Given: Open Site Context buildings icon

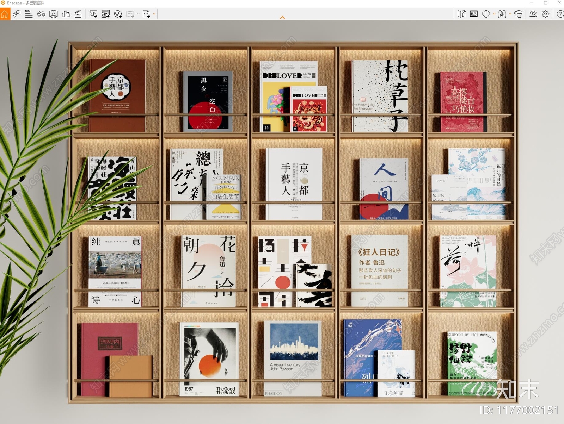Looking at the screenshot, I should click(x=66, y=14).
